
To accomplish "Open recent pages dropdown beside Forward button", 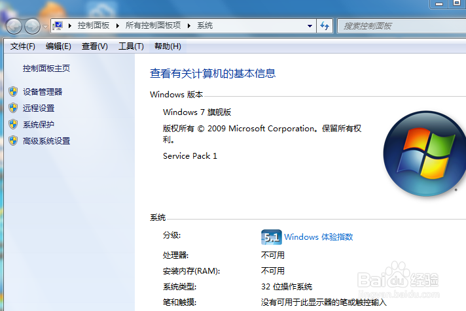I will coord(45,27).
